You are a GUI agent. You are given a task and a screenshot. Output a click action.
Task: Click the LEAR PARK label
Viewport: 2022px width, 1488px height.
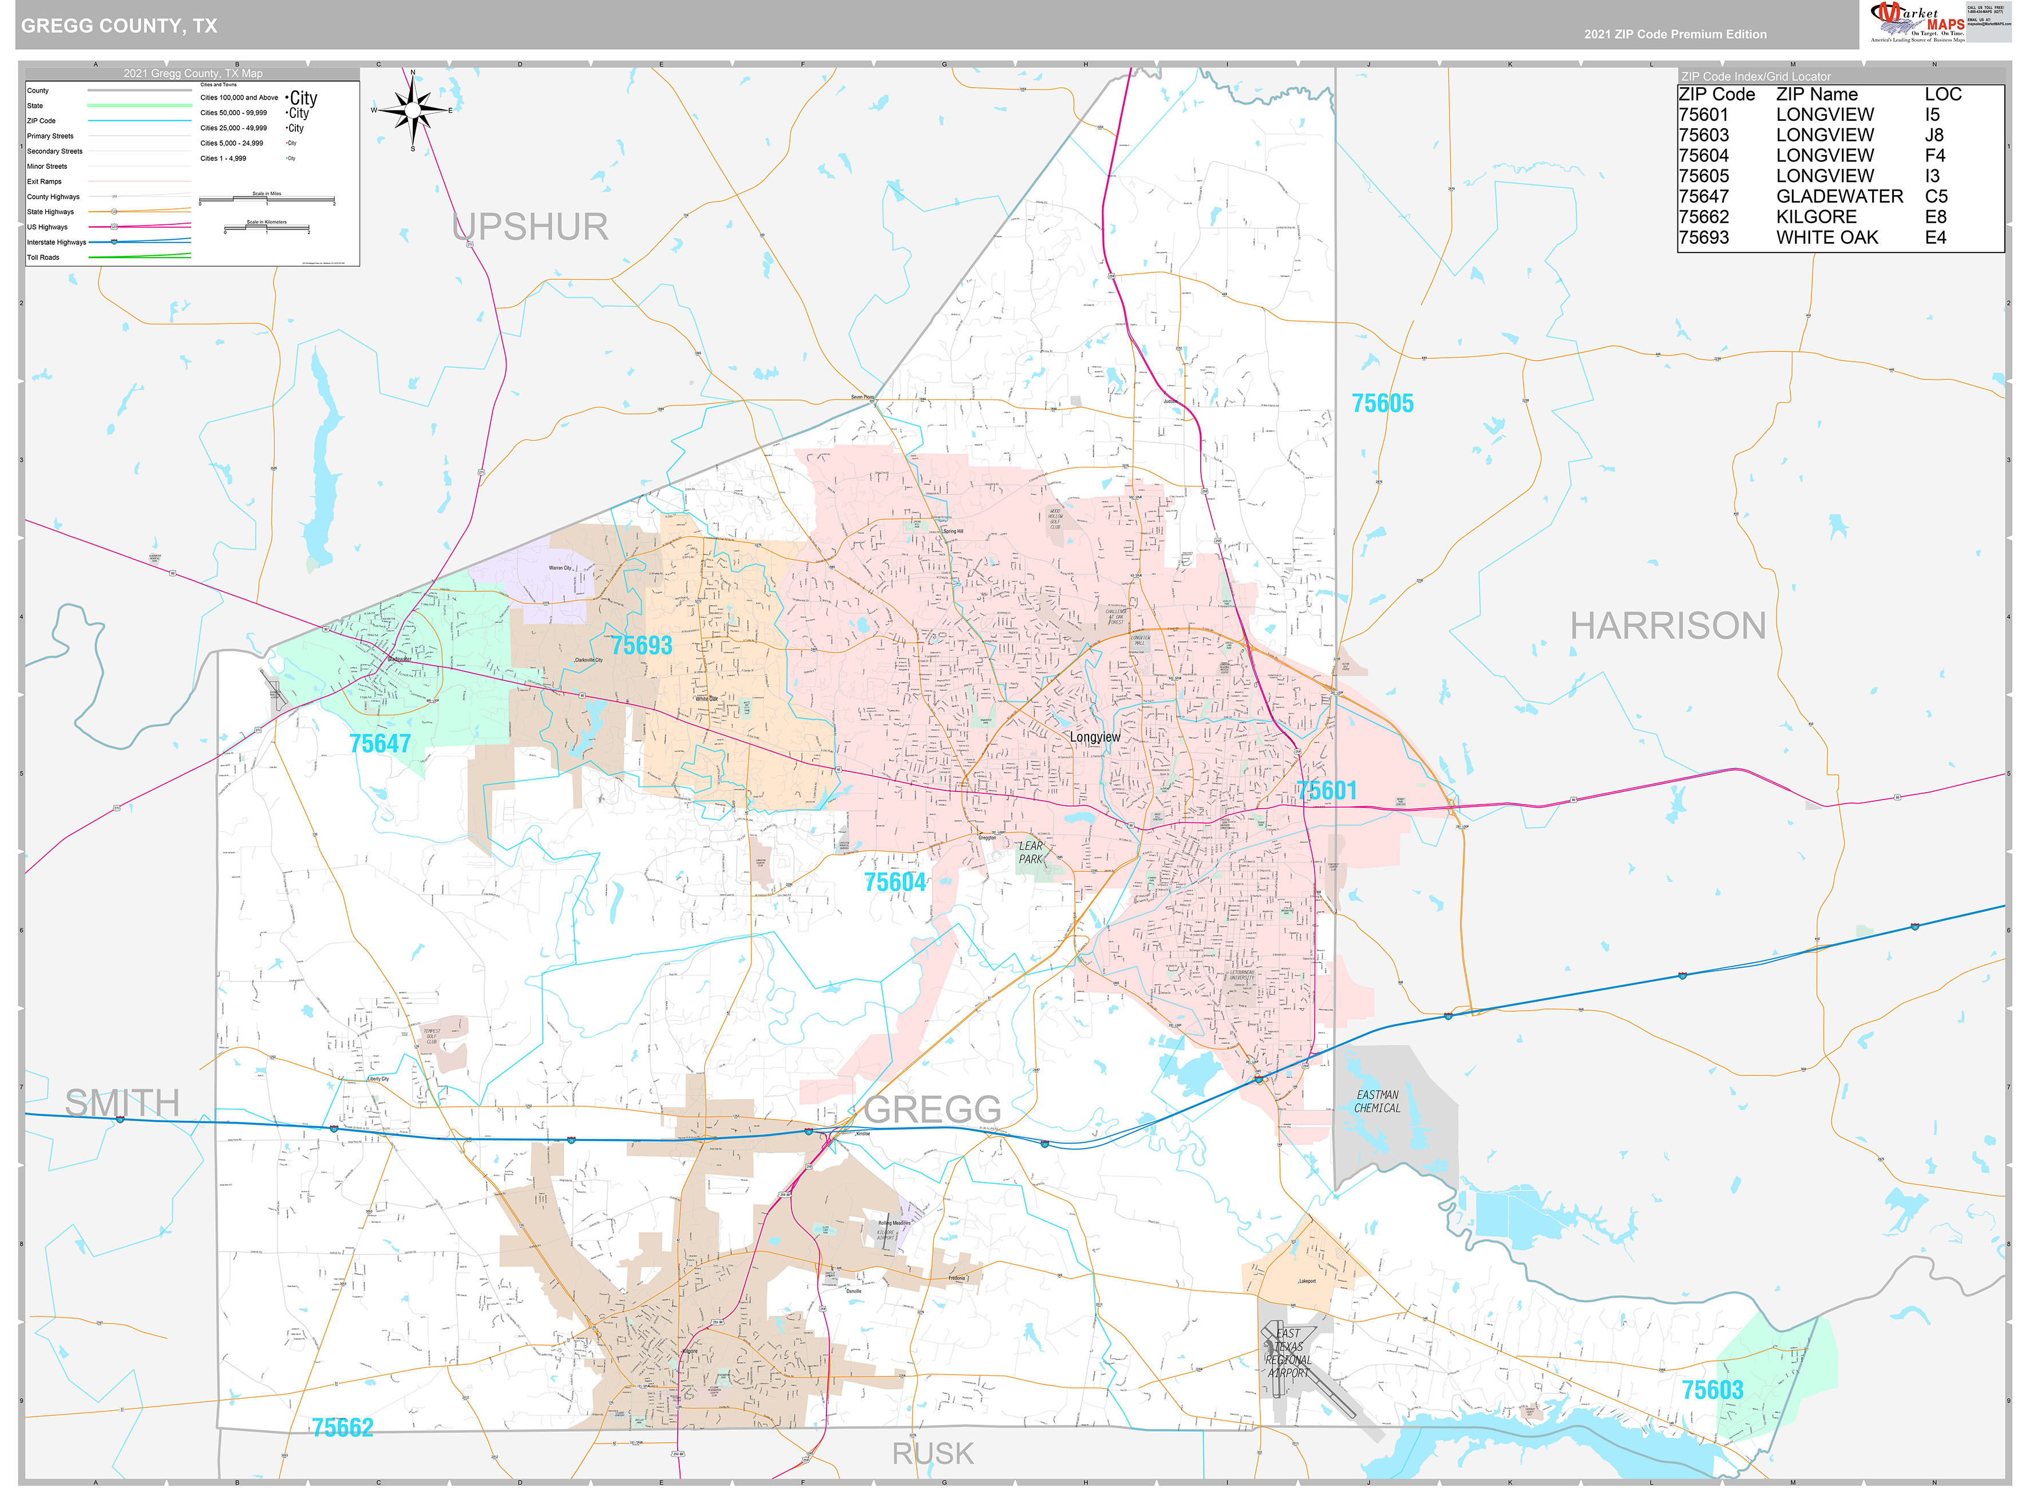point(1030,852)
